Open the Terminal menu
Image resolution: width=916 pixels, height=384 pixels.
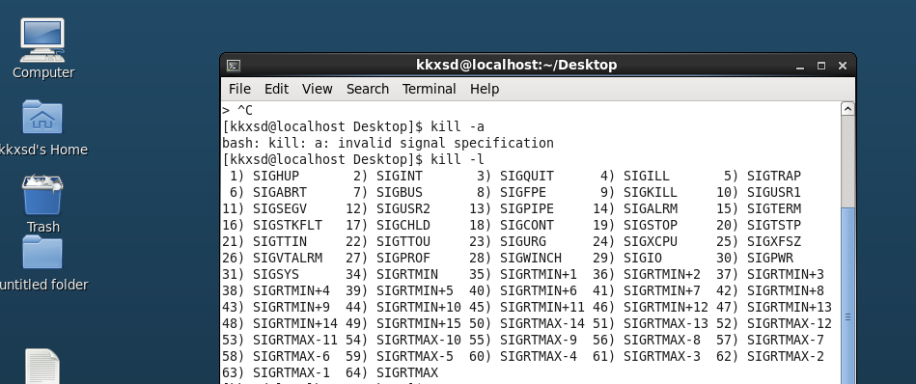pyautogui.click(x=429, y=89)
